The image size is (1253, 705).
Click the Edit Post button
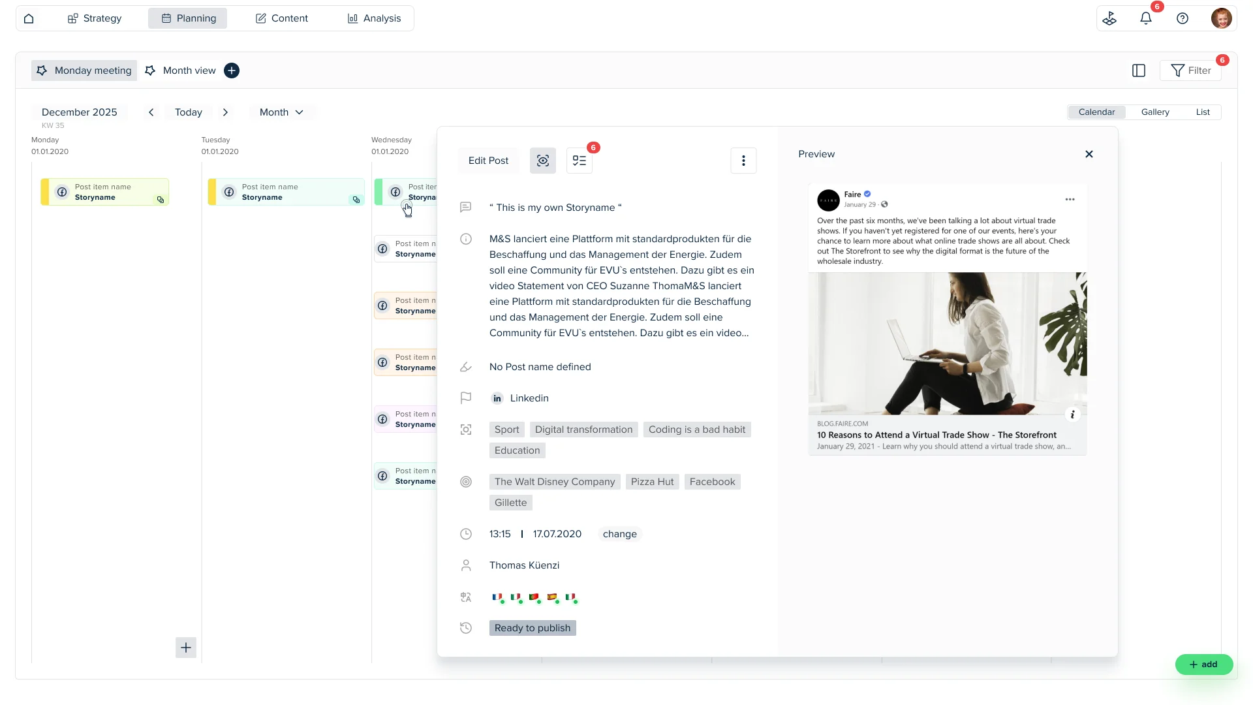(488, 161)
